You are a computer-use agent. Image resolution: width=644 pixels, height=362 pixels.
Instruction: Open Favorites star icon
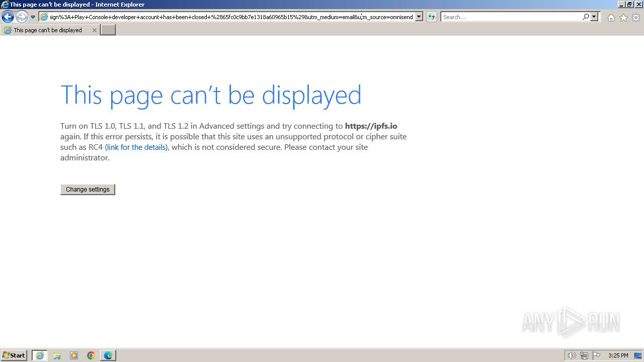[x=623, y=18]
